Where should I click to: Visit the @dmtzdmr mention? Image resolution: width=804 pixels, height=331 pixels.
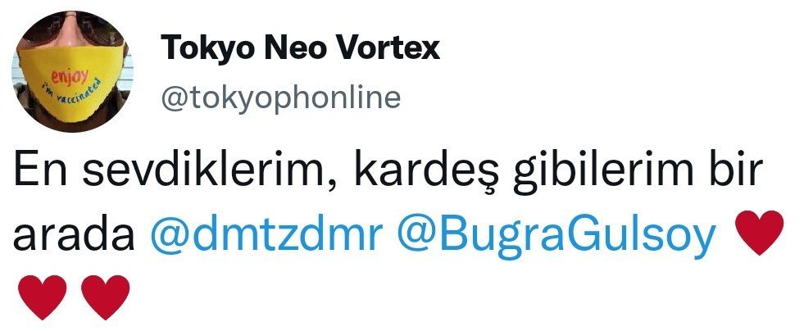click(x=266, y=234)
